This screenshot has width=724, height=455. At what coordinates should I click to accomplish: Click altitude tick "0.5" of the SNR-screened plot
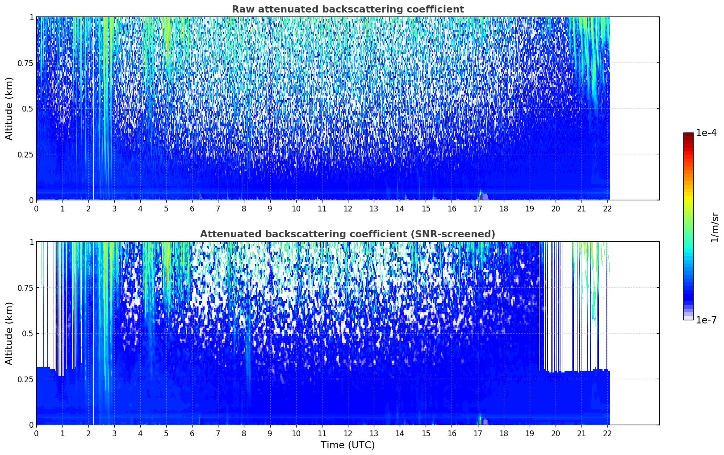[x=28, y=333]
